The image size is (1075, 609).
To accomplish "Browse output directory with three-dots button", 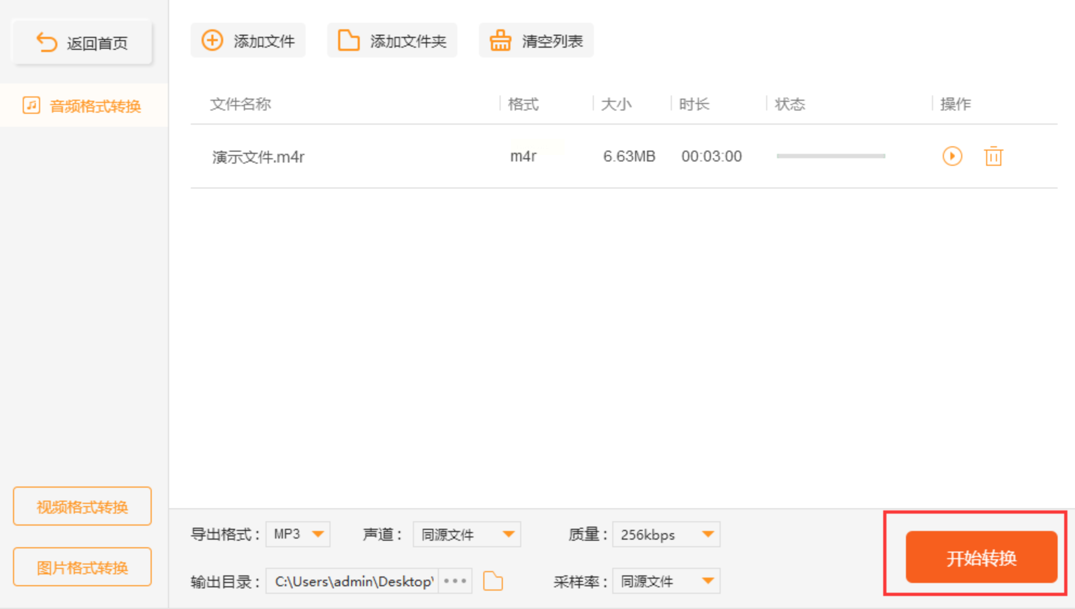I will pyautogui.click(x=455, y=581).
